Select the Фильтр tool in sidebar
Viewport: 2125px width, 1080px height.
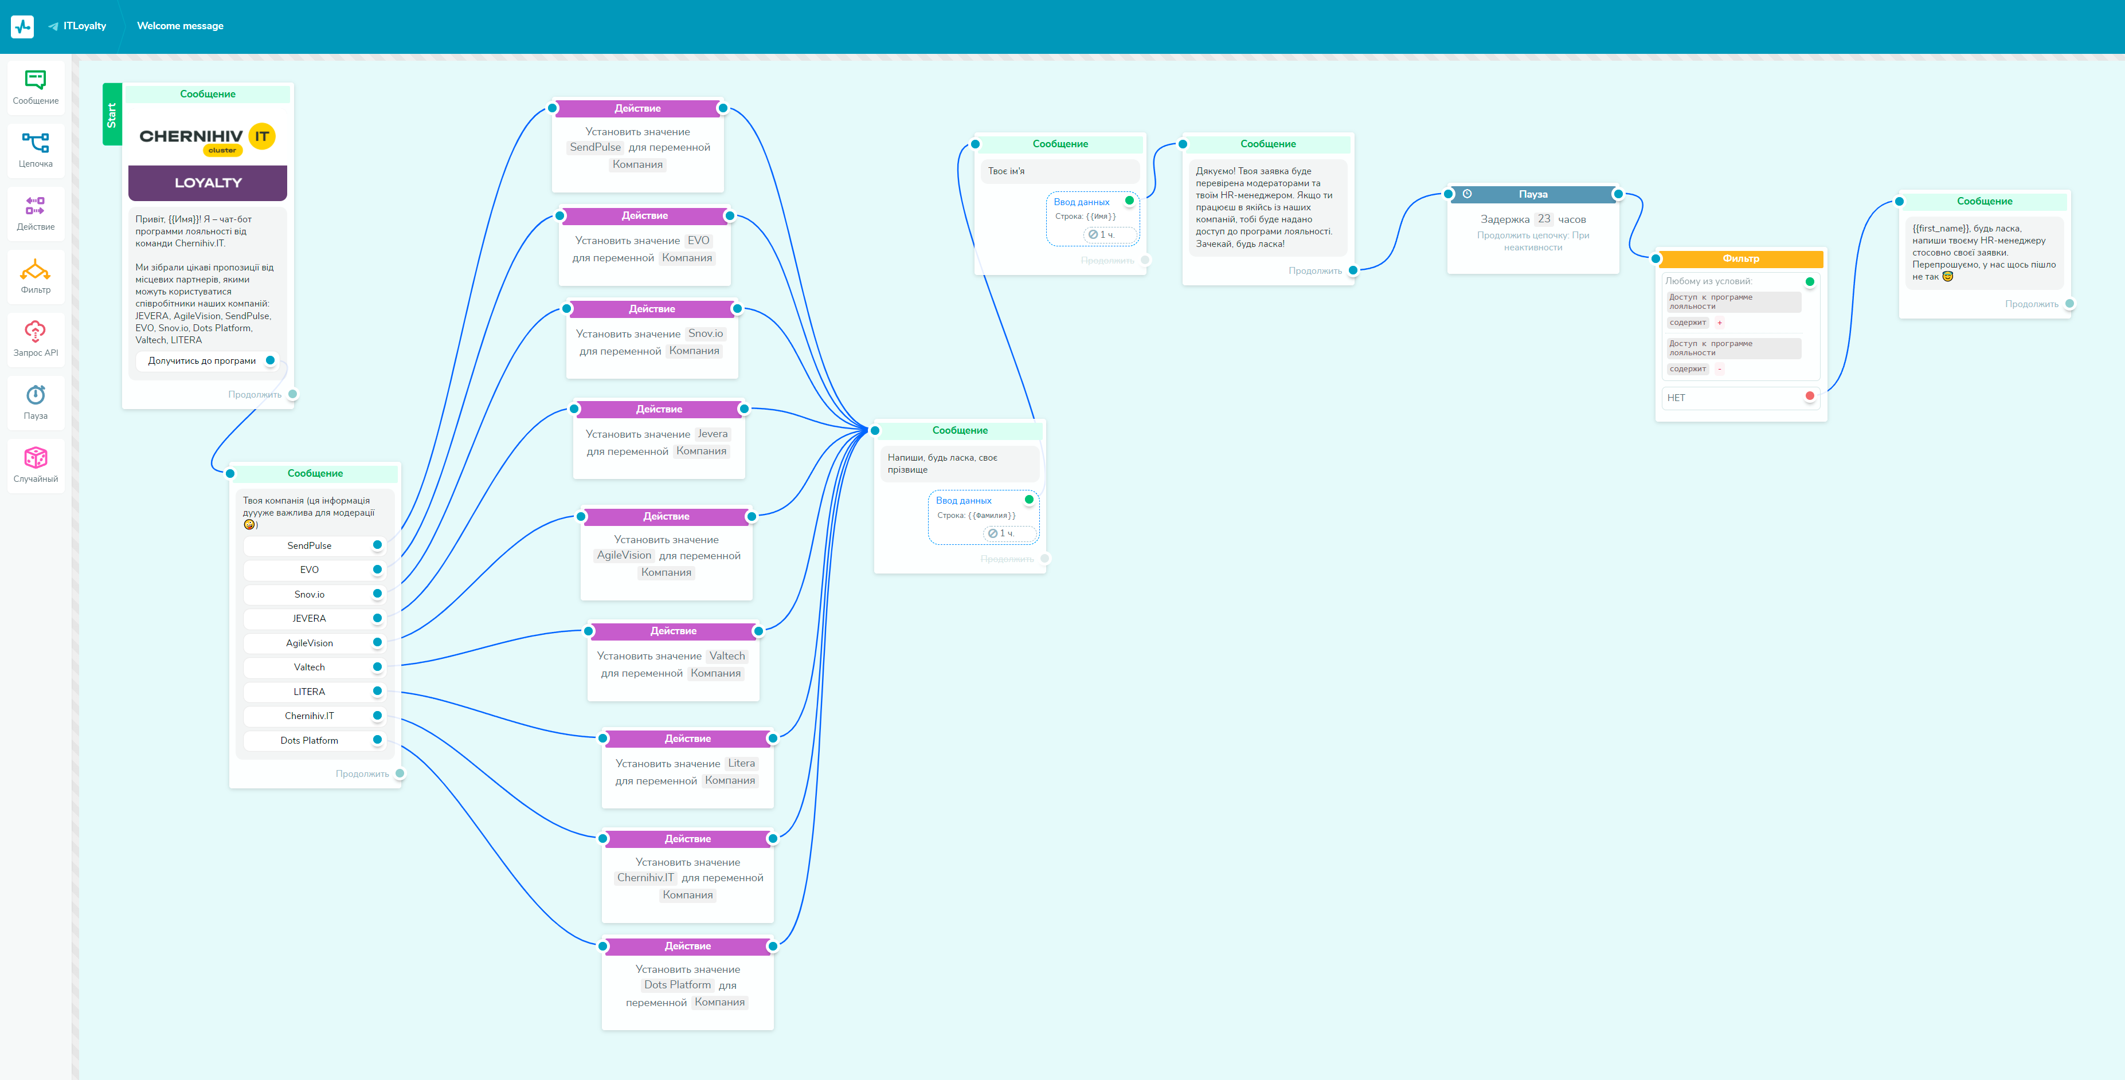[36, 276]
